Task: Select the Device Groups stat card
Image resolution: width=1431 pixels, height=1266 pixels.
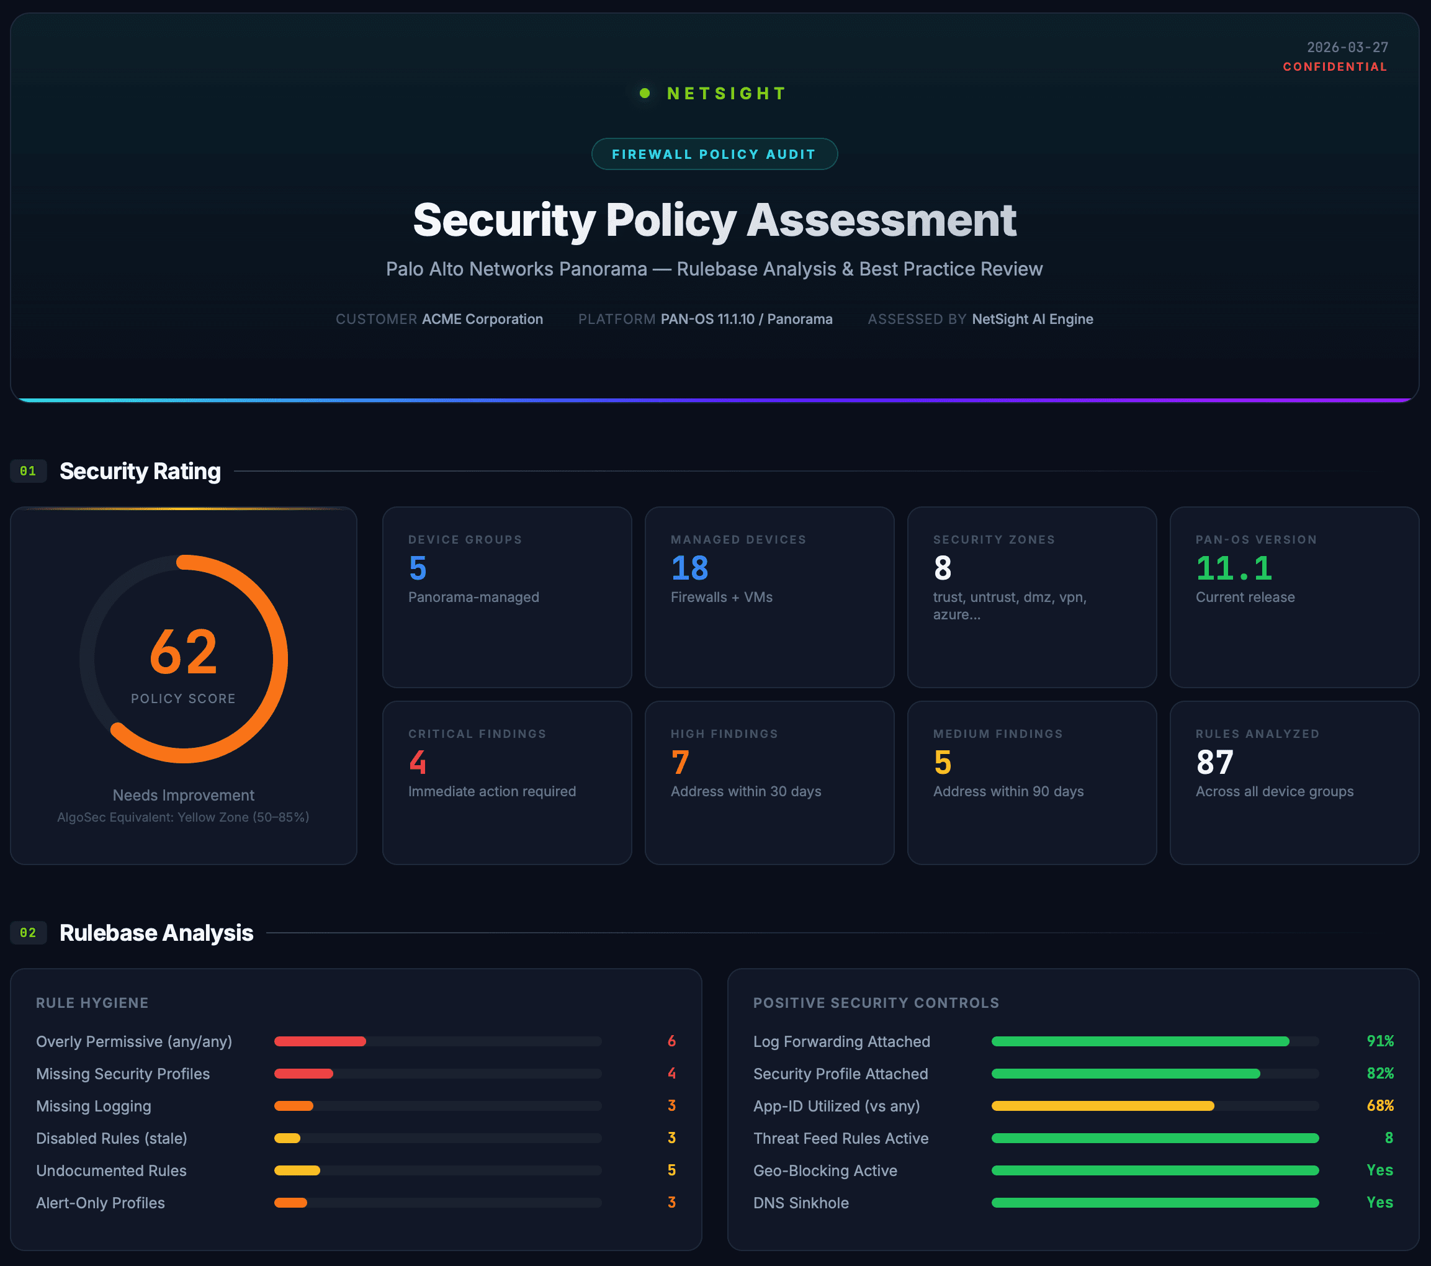Action: coord(507,597)
